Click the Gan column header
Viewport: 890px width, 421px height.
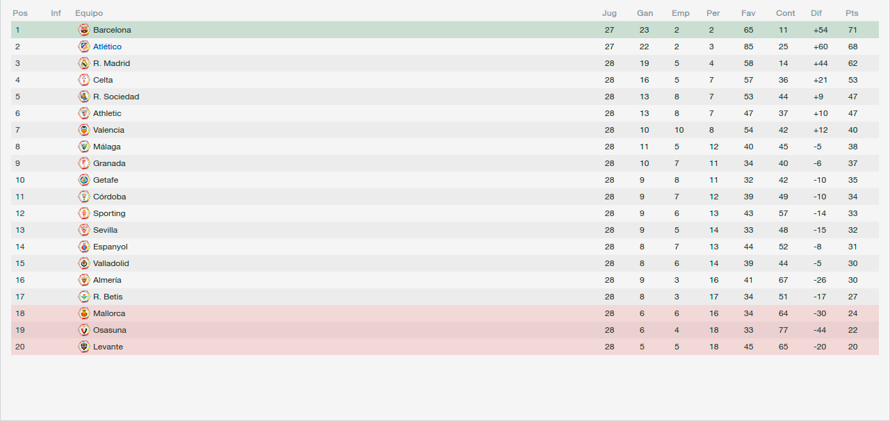pyautogui.click(x=645, y=13)
